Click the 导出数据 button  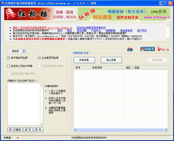pyautogui.click(x=157, y=60)
